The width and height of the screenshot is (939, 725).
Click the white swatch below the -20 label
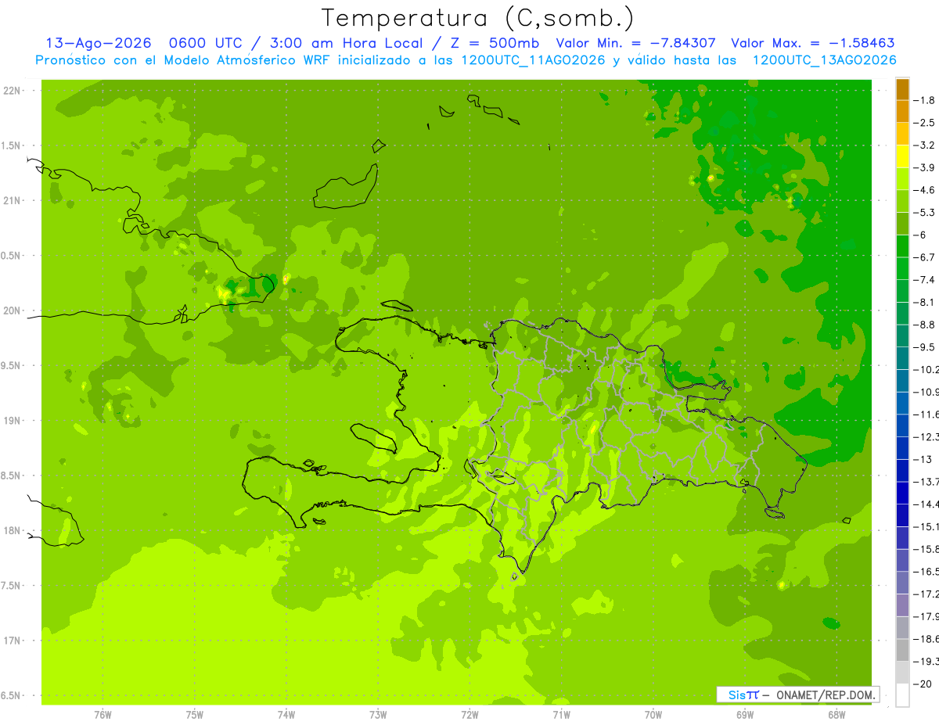[x=902, y=695]
